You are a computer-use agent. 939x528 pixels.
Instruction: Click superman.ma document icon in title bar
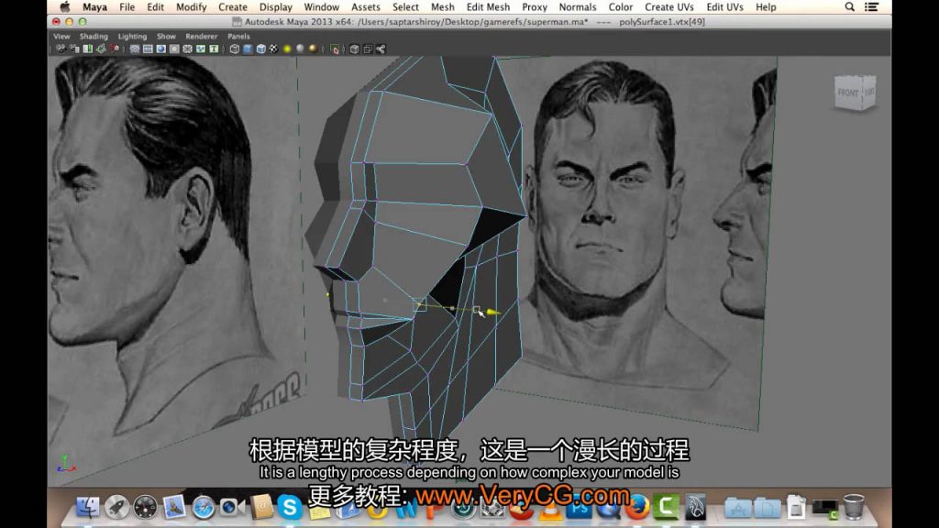tap(237, 22)
